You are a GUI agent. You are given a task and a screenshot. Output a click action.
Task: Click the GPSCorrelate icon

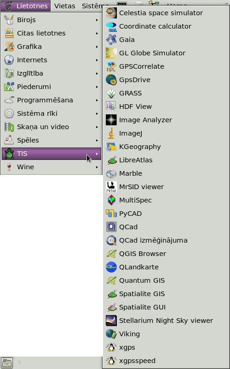[111, 66]
